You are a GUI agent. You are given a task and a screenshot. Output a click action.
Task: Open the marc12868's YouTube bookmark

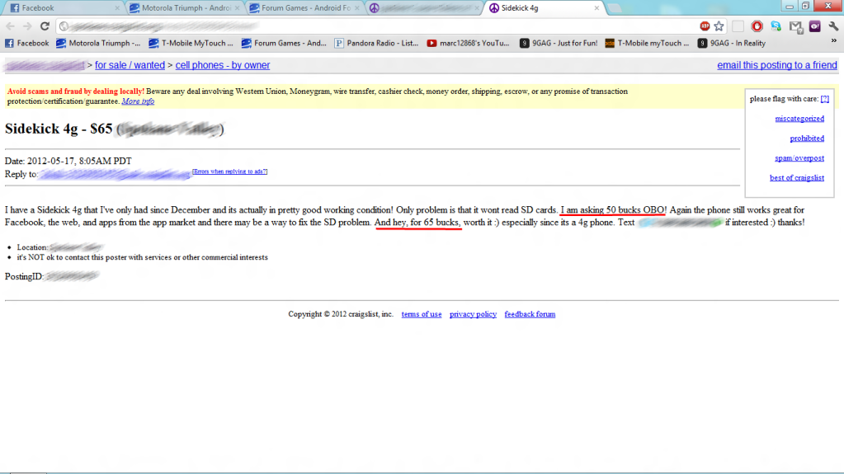(x=468, y=44)
